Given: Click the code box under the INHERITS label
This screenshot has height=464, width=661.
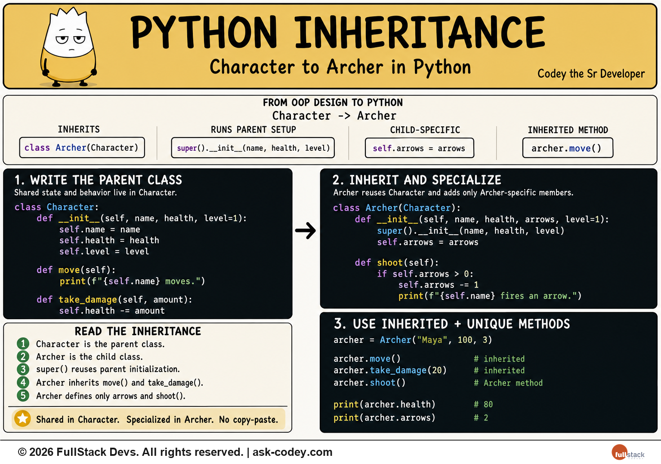Looking at the screenshot, I should 82,148.
